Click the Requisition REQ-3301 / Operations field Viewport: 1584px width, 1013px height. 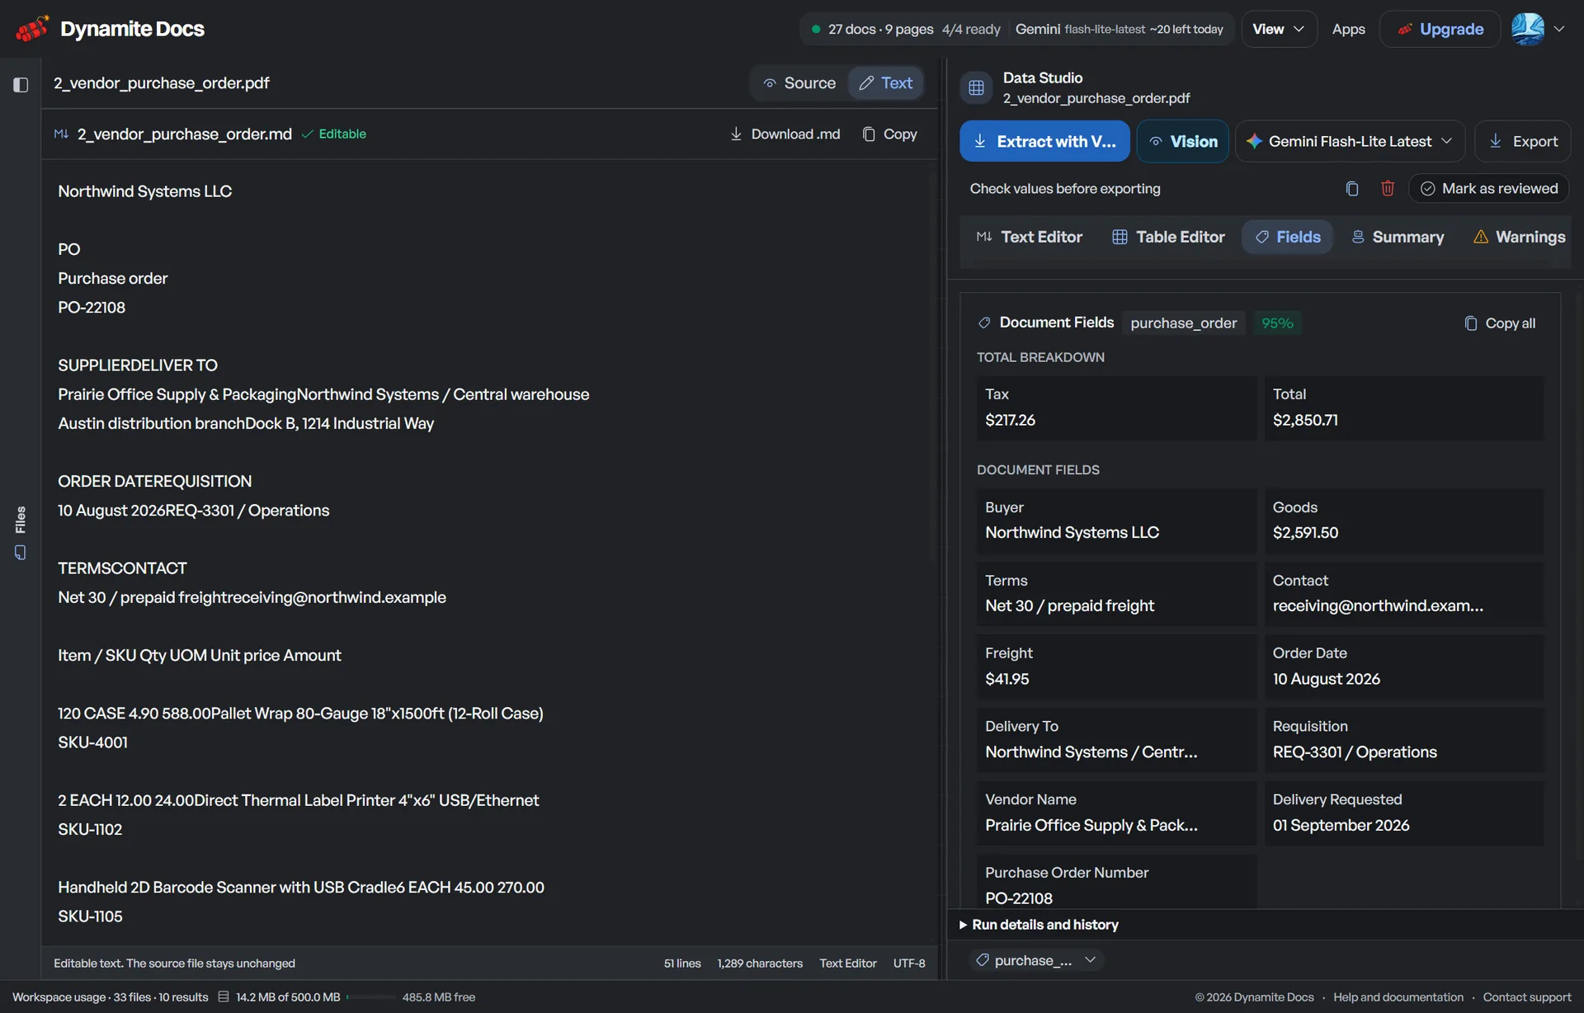click(x=1404, y=740)
